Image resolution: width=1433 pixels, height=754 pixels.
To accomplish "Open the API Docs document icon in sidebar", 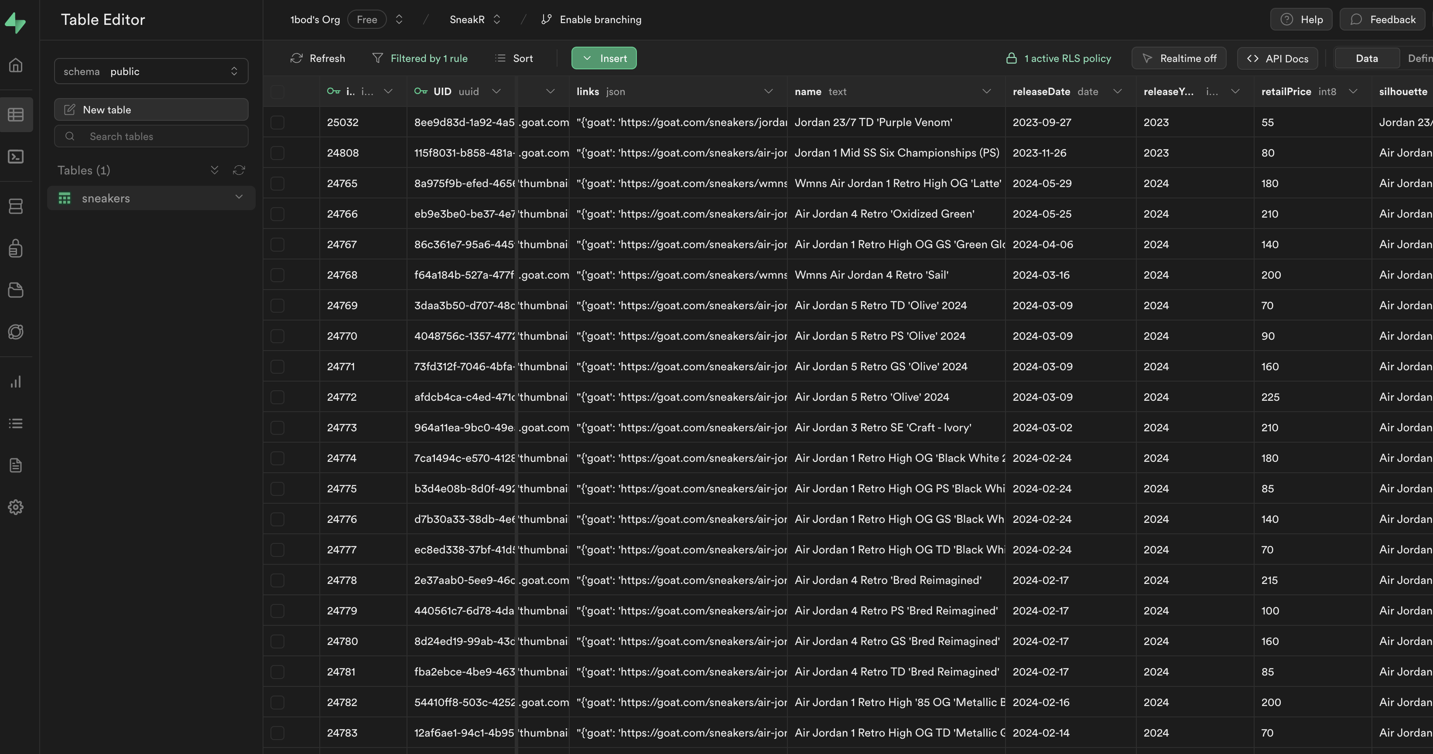I will (16, 465).
